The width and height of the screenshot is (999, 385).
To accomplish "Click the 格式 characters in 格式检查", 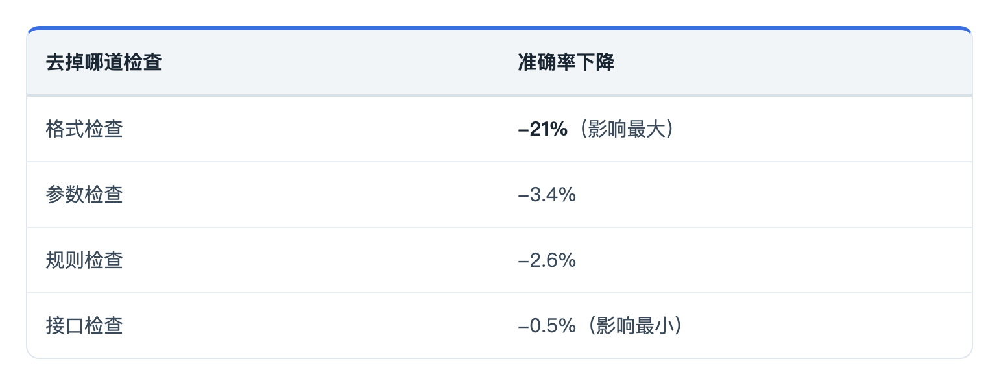I will pyautogui.click(x=65, y=129).
